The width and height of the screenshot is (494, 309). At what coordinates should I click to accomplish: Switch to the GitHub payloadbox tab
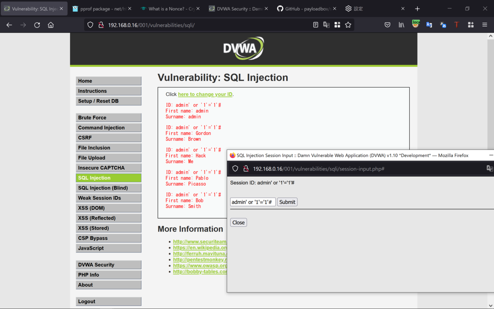tap(307, 9)
